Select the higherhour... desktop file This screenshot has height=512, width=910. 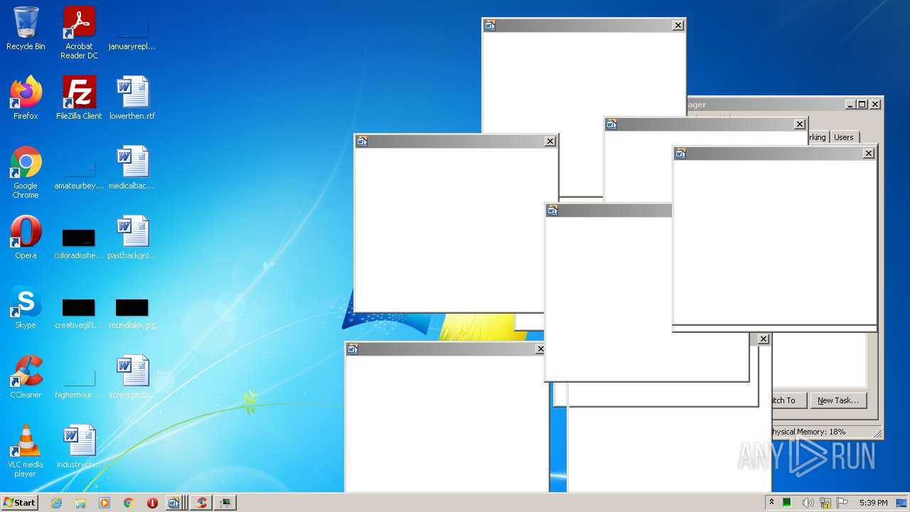79,383
